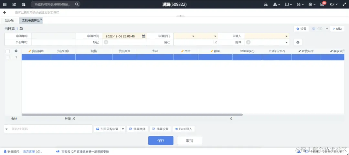Click the 数量 column header

coord(215,51)
